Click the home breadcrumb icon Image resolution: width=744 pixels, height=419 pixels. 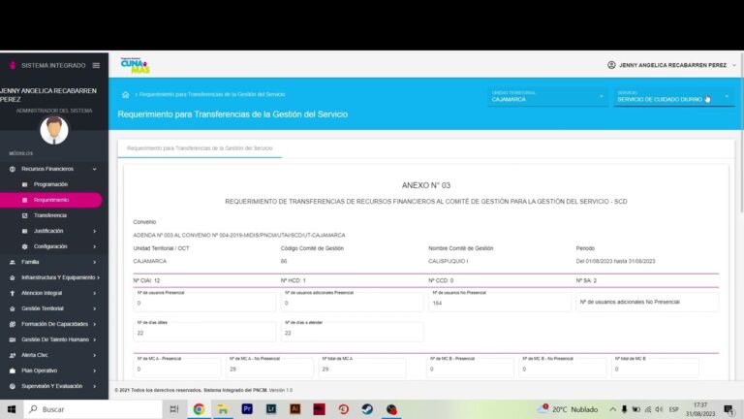pos(125,94)
